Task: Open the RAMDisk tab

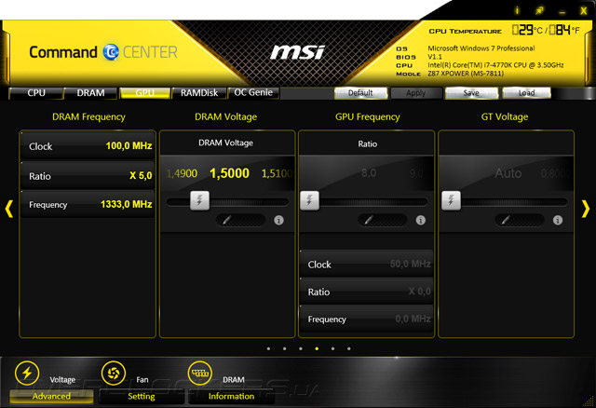Action: tap(199, 93)
